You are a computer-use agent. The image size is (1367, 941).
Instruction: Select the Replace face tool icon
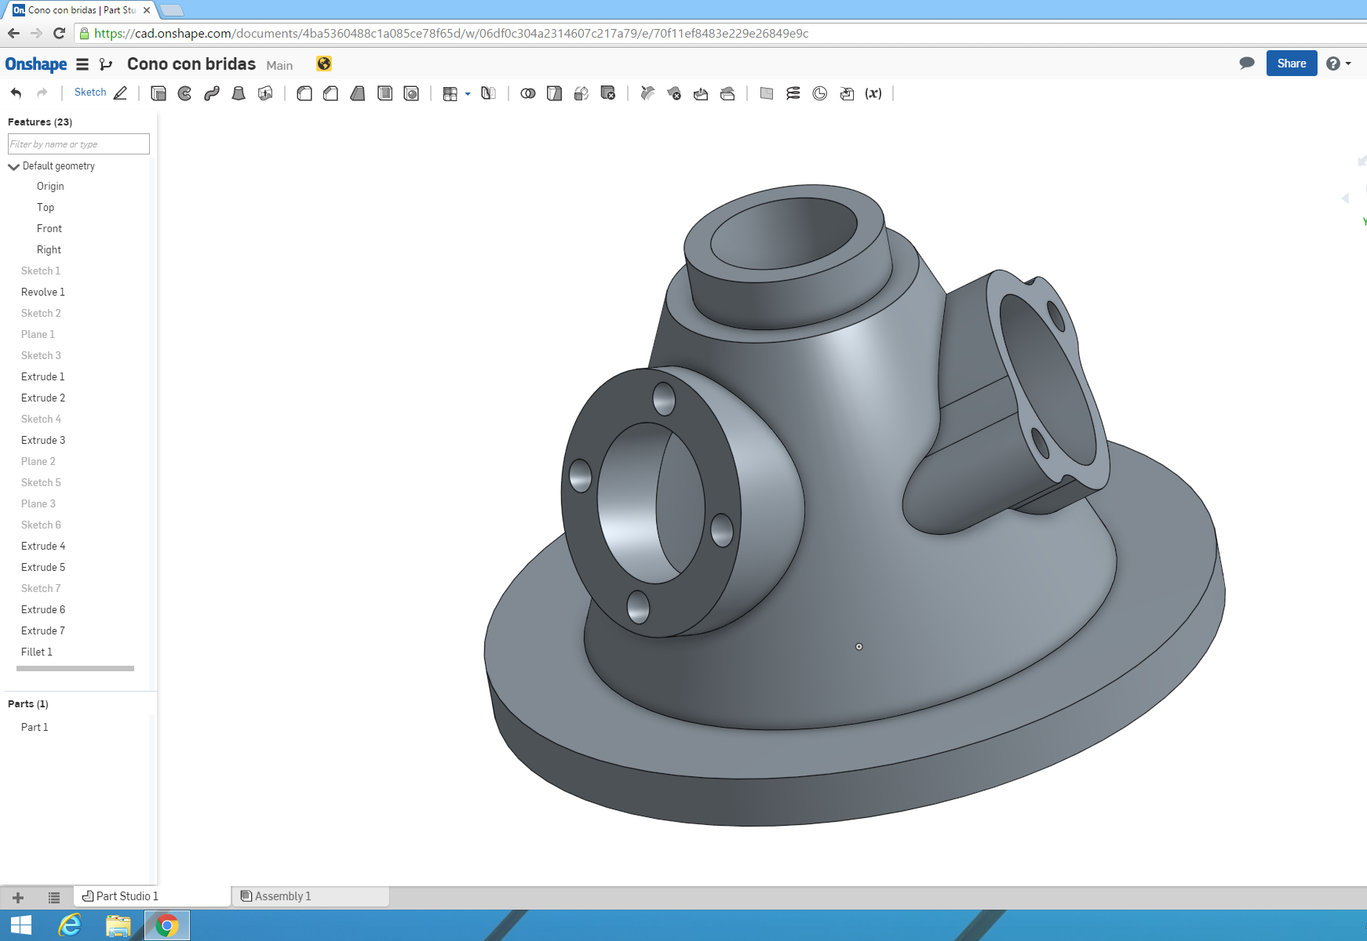click(x=727, y=93)
